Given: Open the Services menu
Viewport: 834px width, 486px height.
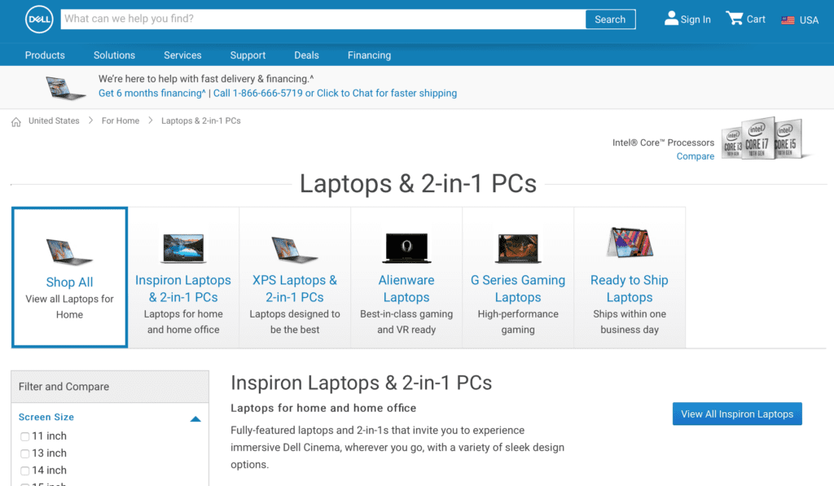Looking at the screenshot, I should (x=182, y=55).
